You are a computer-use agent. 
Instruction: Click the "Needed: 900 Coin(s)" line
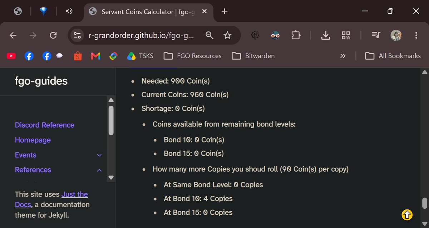(x=176, y=81)
